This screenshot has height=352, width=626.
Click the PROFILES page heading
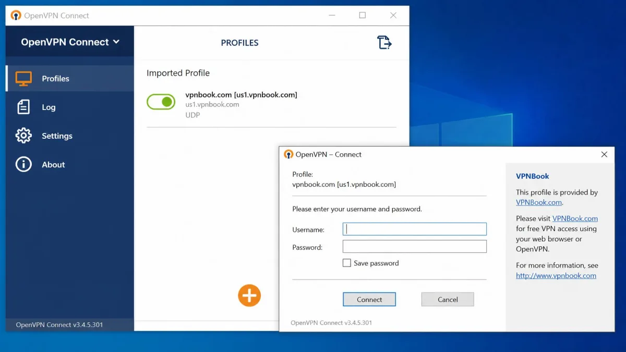point(239,43)
